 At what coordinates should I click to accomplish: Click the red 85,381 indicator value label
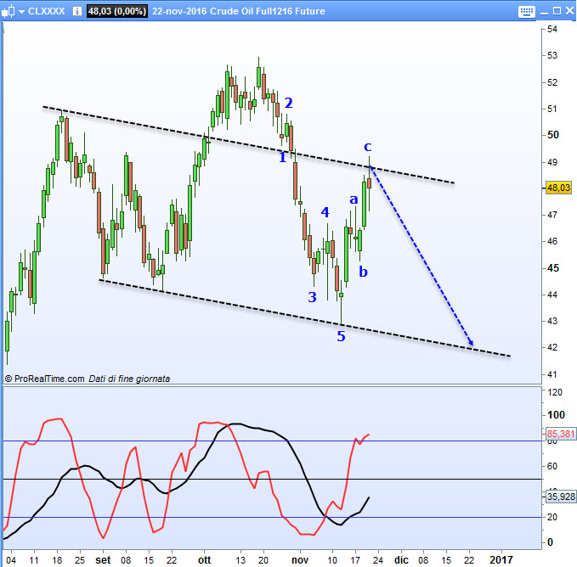click(x=561, y=434)
